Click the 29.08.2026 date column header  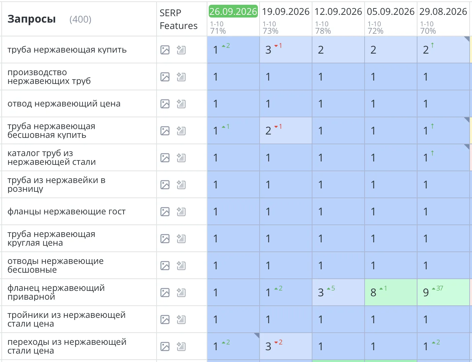(x=443, y=11)
